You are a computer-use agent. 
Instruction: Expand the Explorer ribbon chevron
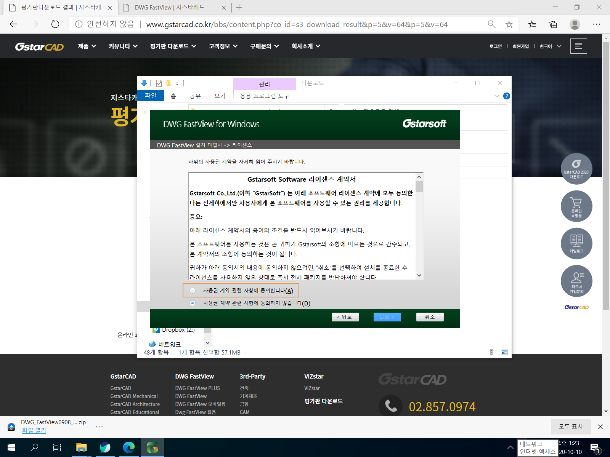click(x=496, y=96)
